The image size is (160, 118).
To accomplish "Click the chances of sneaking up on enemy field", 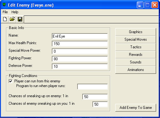I will point(95,97).
